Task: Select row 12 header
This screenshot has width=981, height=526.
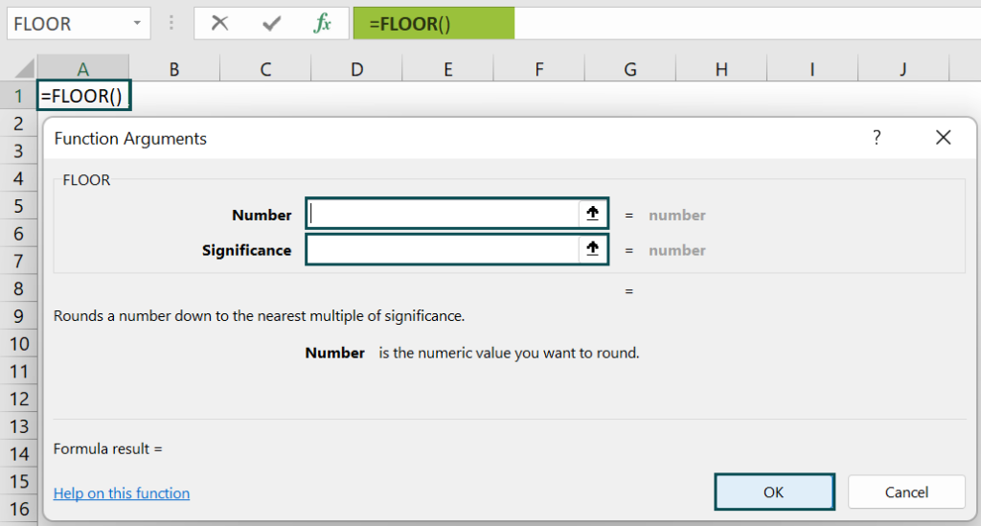Action: (x=18, y=399)
